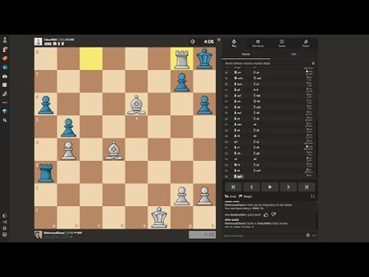
Task: Collapse the sidebar with the arrow icon
Action: point(4,222)
